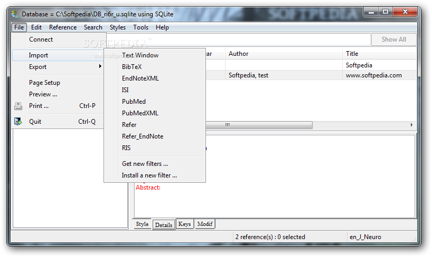Screen dimensions: 432x257
Task: Expand the Export submenu
Action: click(58, 67)
